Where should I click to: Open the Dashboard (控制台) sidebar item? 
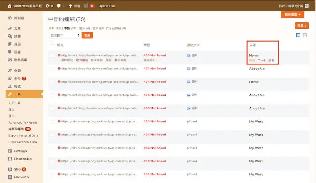point(19,18)
